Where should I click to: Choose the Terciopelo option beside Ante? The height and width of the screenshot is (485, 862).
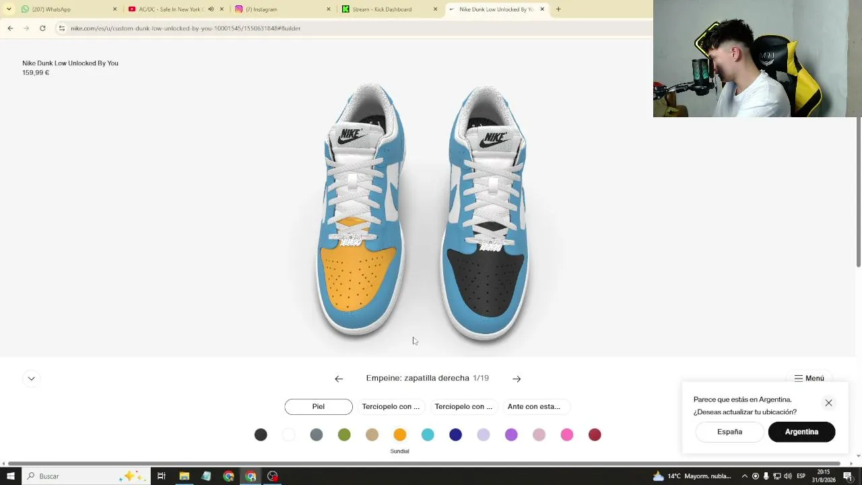(x=463, y=407)
